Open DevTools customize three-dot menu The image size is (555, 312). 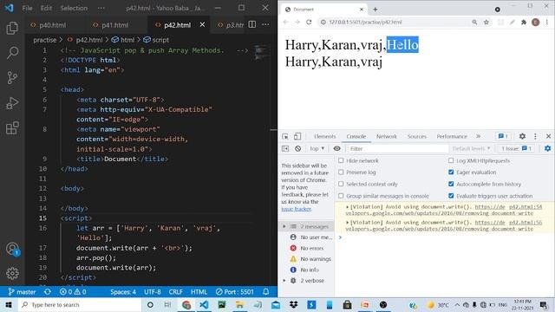pyautogui.click(x=535, y=136)
